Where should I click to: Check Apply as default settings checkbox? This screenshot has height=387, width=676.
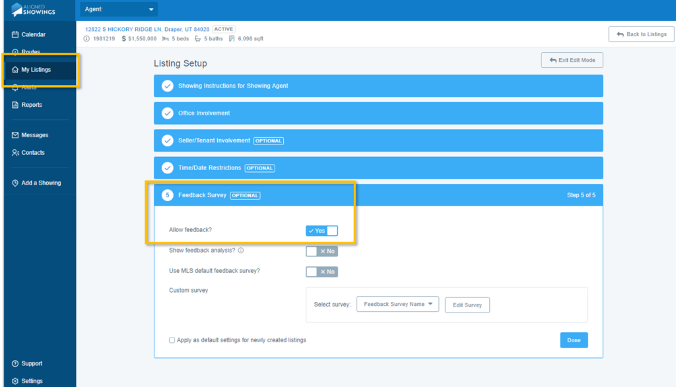[172, 340]
